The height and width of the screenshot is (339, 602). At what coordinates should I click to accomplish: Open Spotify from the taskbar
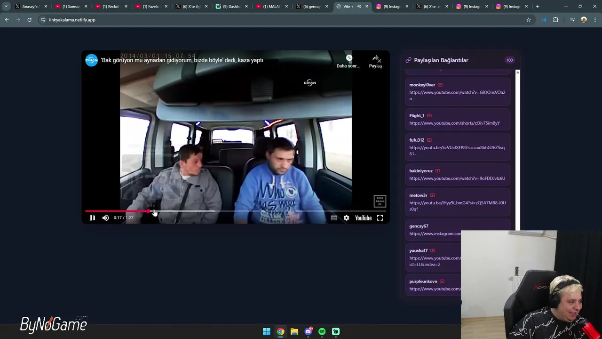[x=322, y=331]
